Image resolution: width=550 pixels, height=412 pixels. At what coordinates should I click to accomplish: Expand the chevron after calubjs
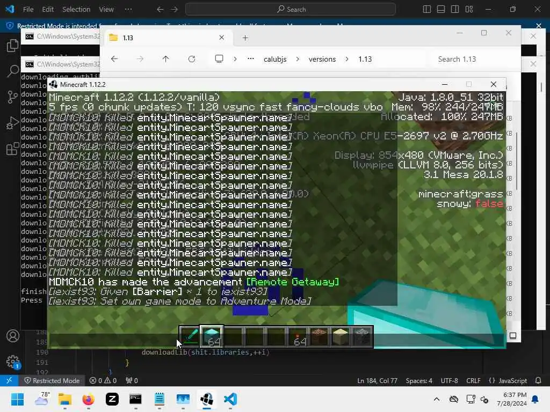pyautogui.click(x=298, y=59)
